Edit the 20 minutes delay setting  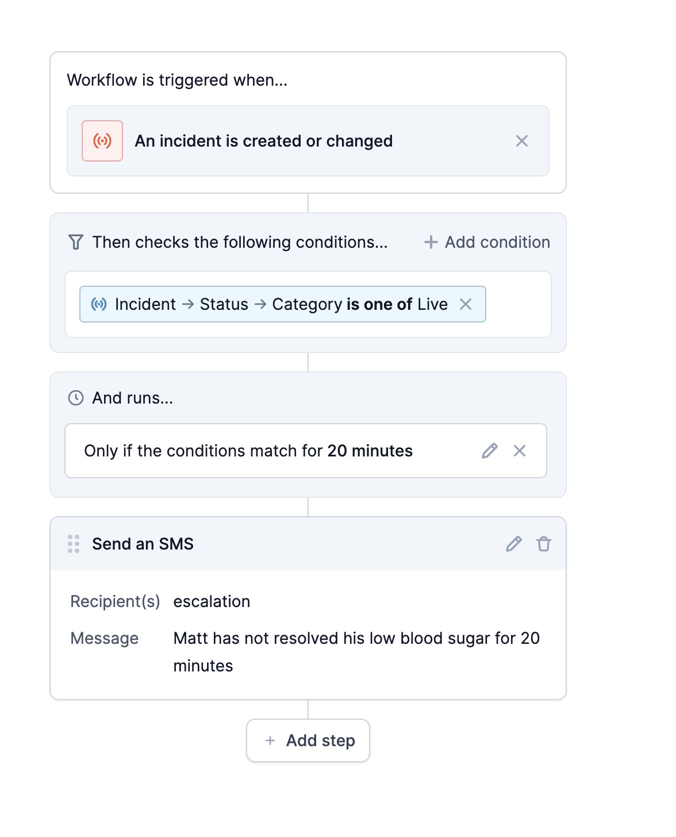click(x=490, y=451)
